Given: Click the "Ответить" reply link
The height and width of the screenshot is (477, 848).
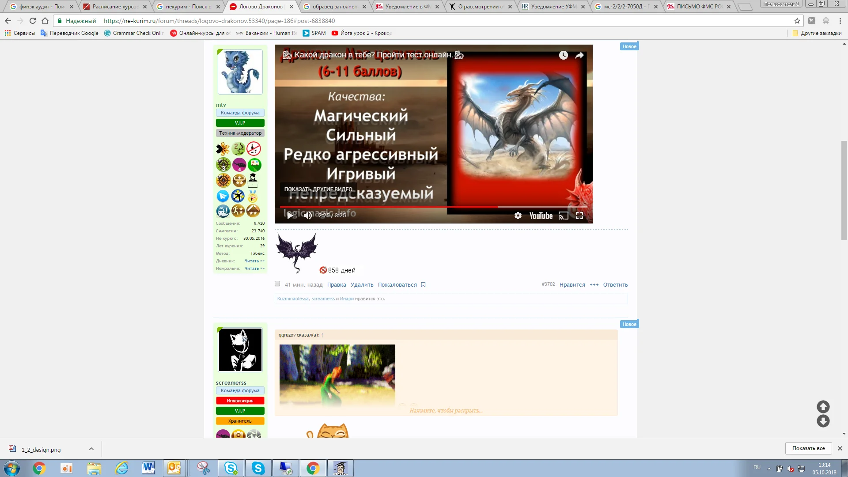Looking at the screenshot, I should tap(615, 285).
